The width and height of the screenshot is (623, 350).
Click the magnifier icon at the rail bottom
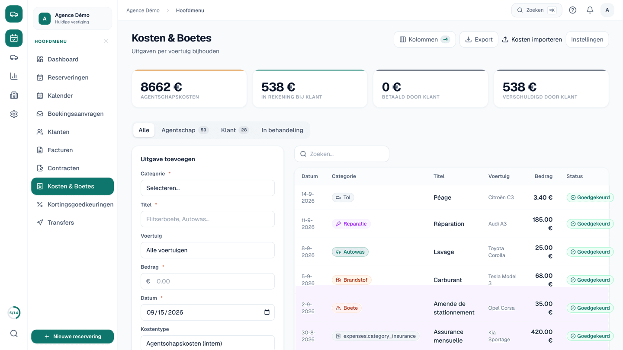(x=14, y=334)
